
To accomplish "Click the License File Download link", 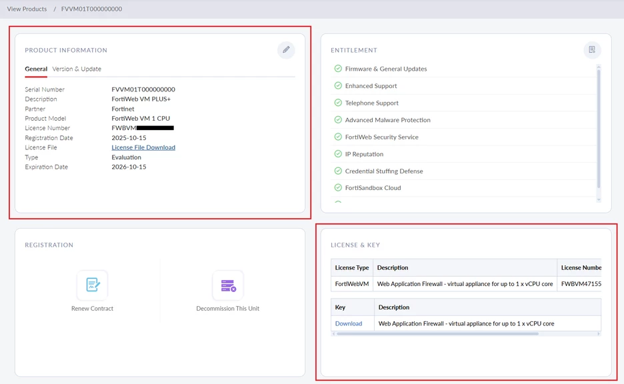I will [x=143, y=147].
